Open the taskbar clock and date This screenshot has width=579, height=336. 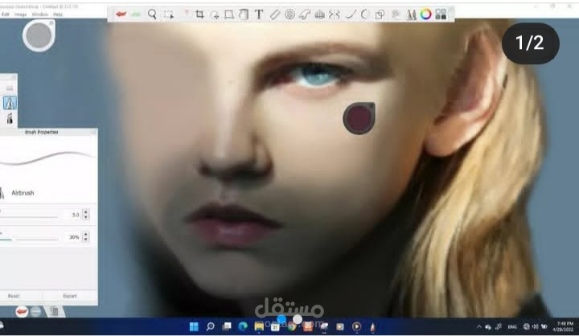(565, 326)
